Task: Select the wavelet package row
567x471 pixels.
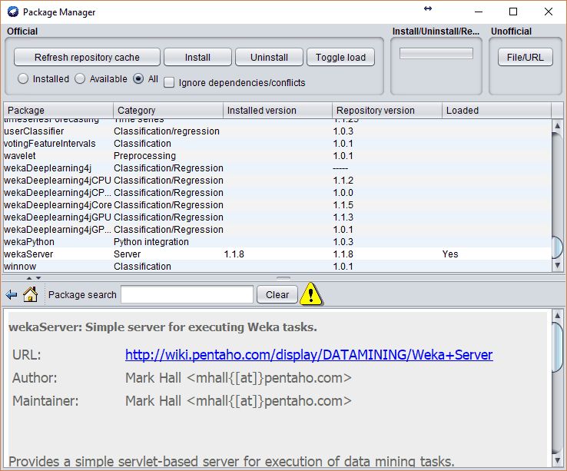Action: (277, 155)
